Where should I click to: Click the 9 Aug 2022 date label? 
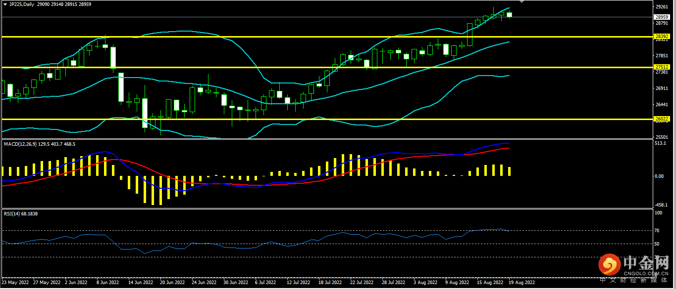click(457, 283)
